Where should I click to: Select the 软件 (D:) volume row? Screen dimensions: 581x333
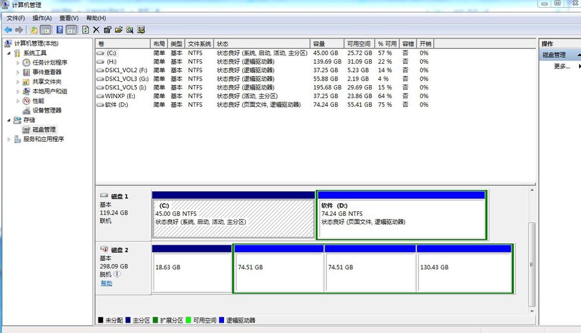(x=265, y=105)
